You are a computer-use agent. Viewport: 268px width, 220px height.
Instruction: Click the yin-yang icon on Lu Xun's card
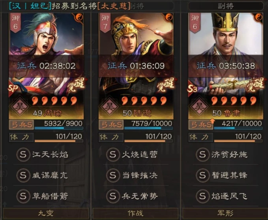[x=169, y=17]
